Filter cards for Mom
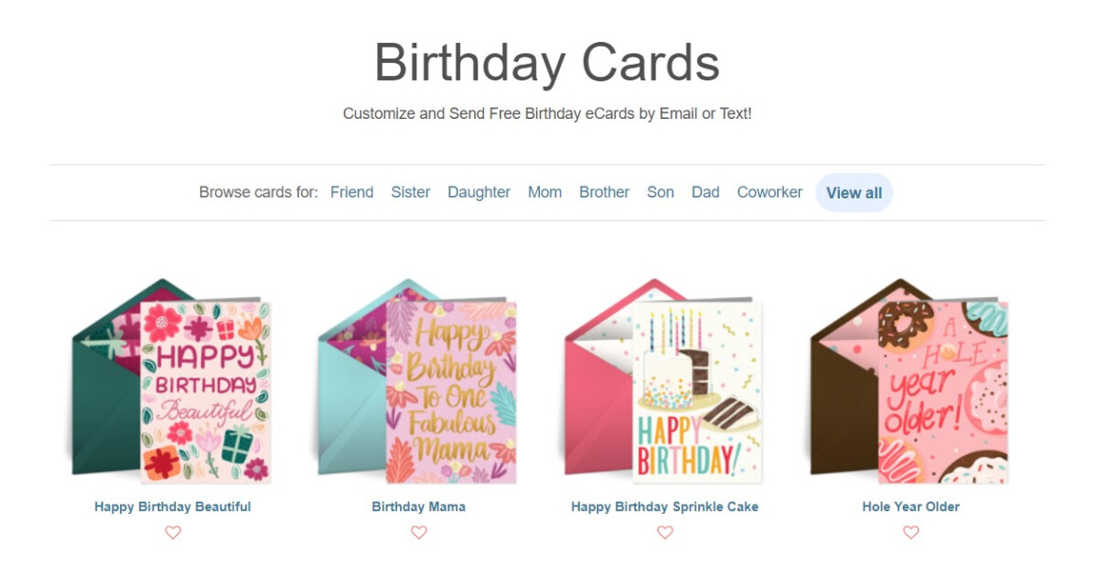 (545, 192)
